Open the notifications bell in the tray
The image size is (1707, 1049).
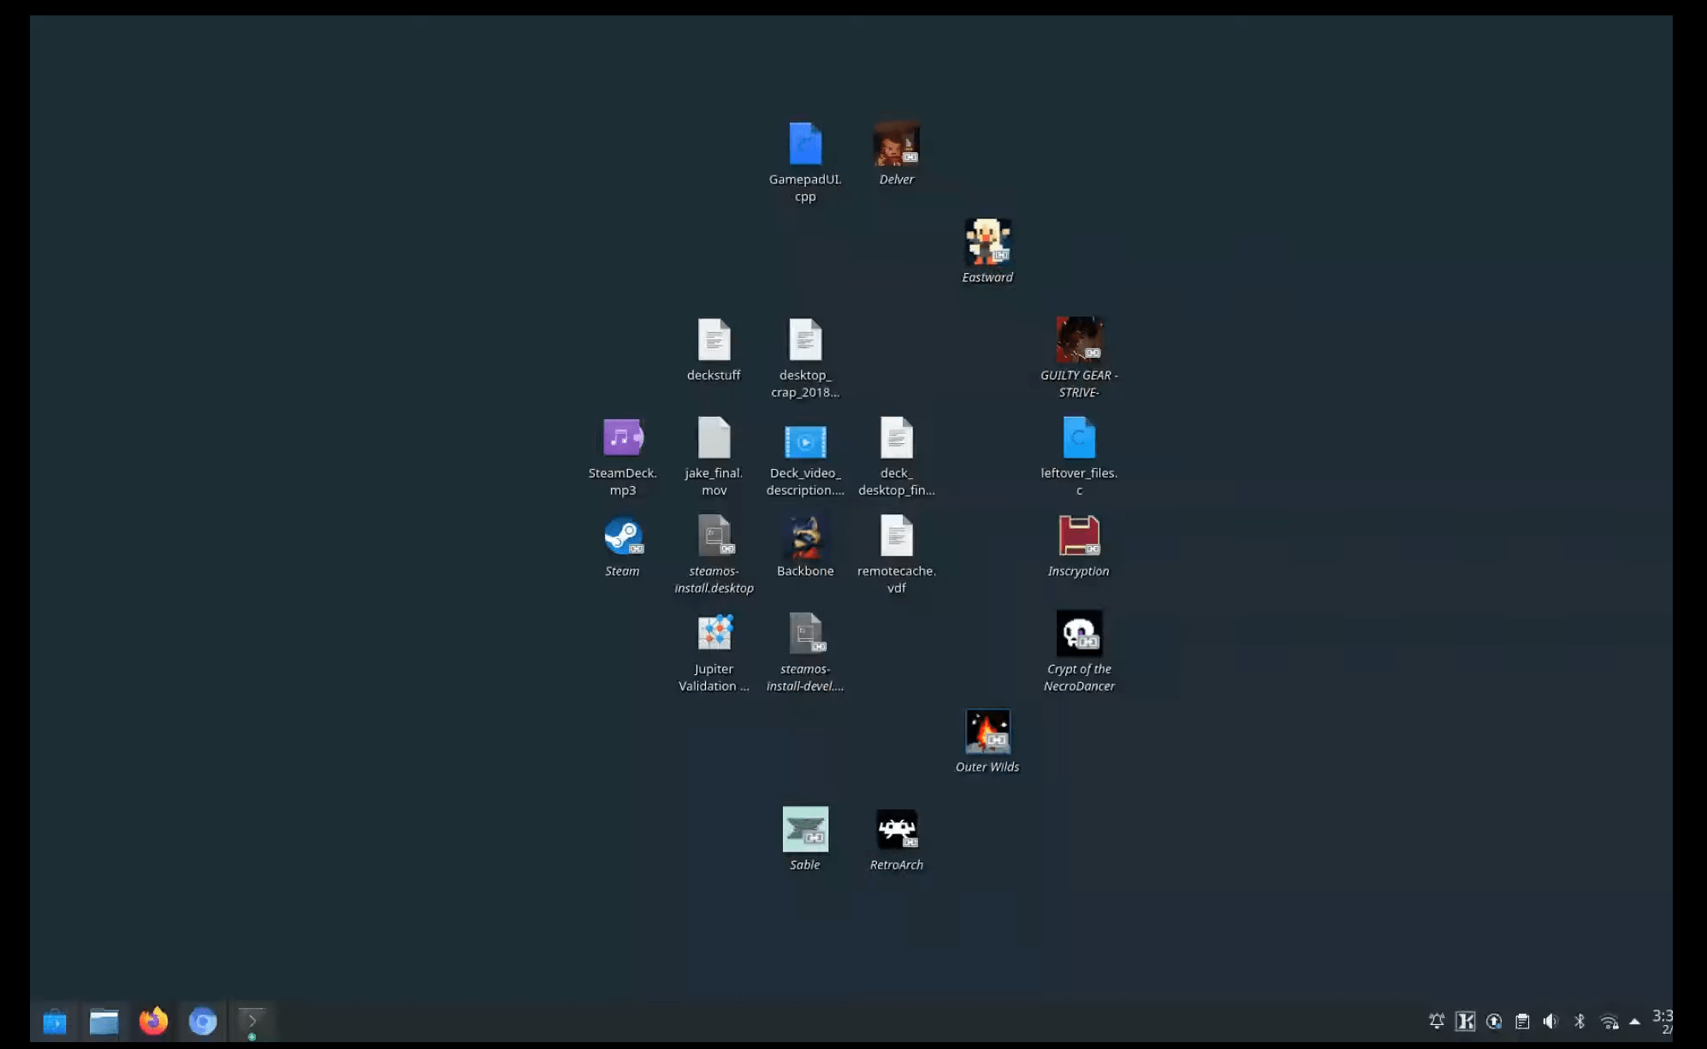[1437, 1021]
